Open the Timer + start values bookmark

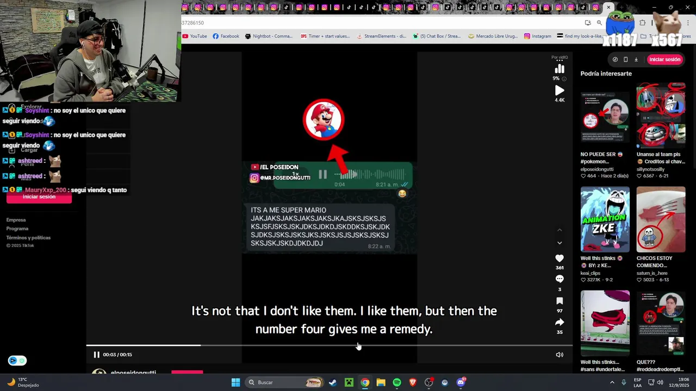[x=325, y=36]
